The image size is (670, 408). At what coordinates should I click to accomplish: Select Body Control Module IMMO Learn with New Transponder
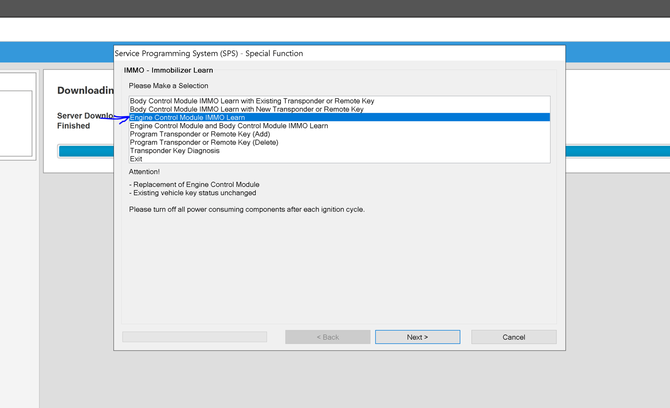[246, 109]
